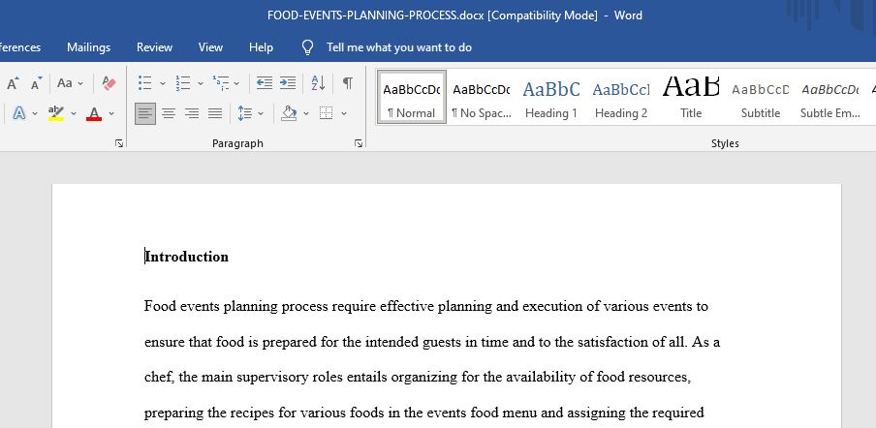
Task: Click the Grow Font size icon
Action: pyautogui.click(x=13, y=83)
